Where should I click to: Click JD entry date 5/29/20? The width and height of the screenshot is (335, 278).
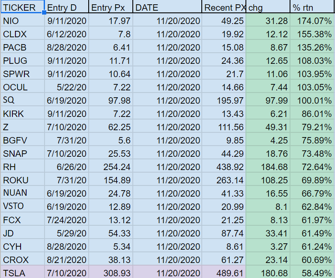[x=66, y=232]
